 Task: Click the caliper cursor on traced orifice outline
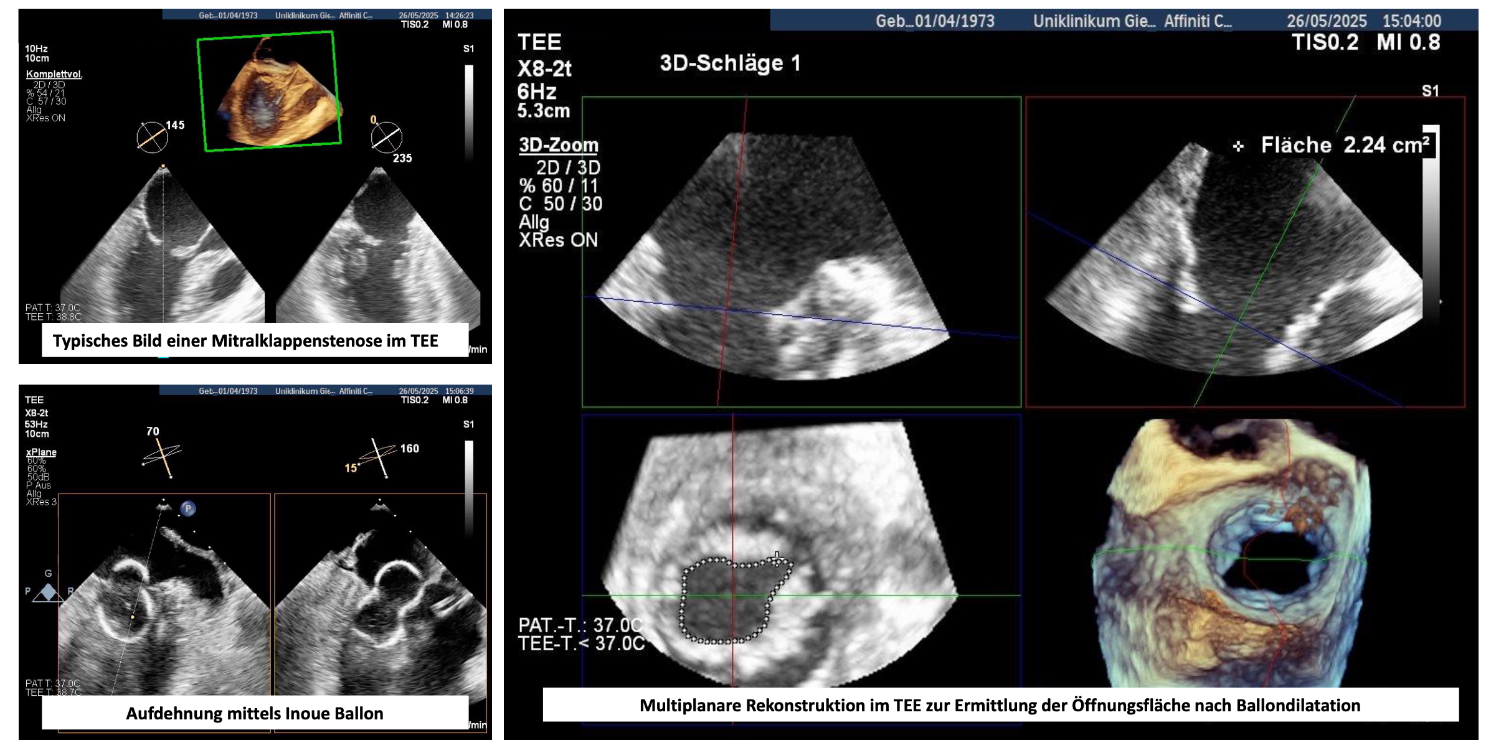click(x=777, y=558)
